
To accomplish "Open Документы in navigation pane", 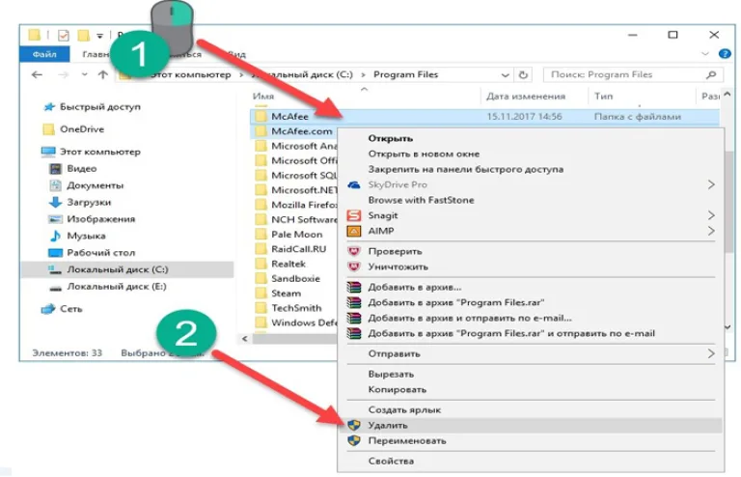I will [x=95, y=185].
